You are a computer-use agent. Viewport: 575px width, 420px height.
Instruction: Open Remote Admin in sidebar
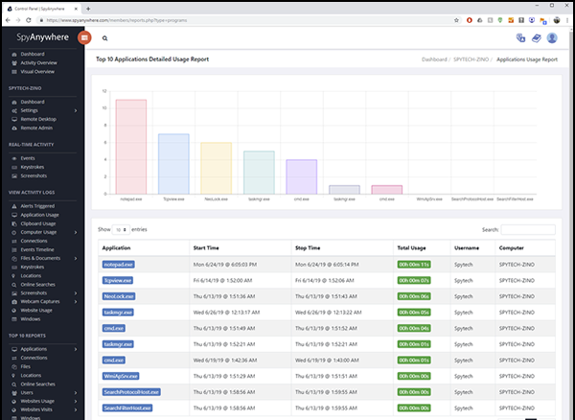pyautogui.click(x=36, y=128)
